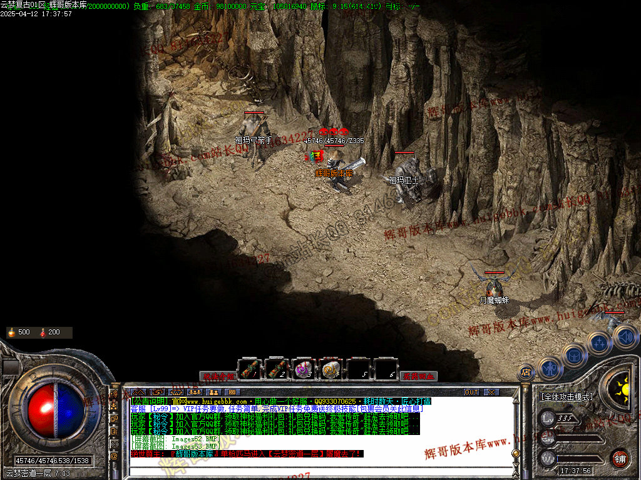
Task: Toggle the sound speaker round button
Action: click(625, 337)
